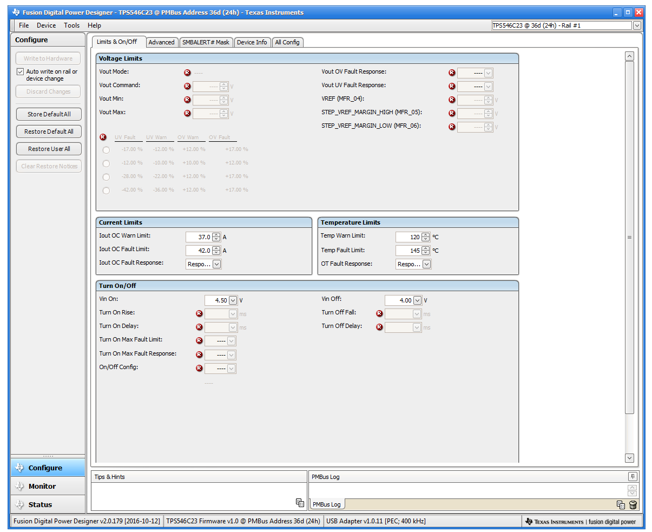Expand the Vin On value dropdown
The height and width of the screenshot is (532, 652).
(x=233, y=300)
